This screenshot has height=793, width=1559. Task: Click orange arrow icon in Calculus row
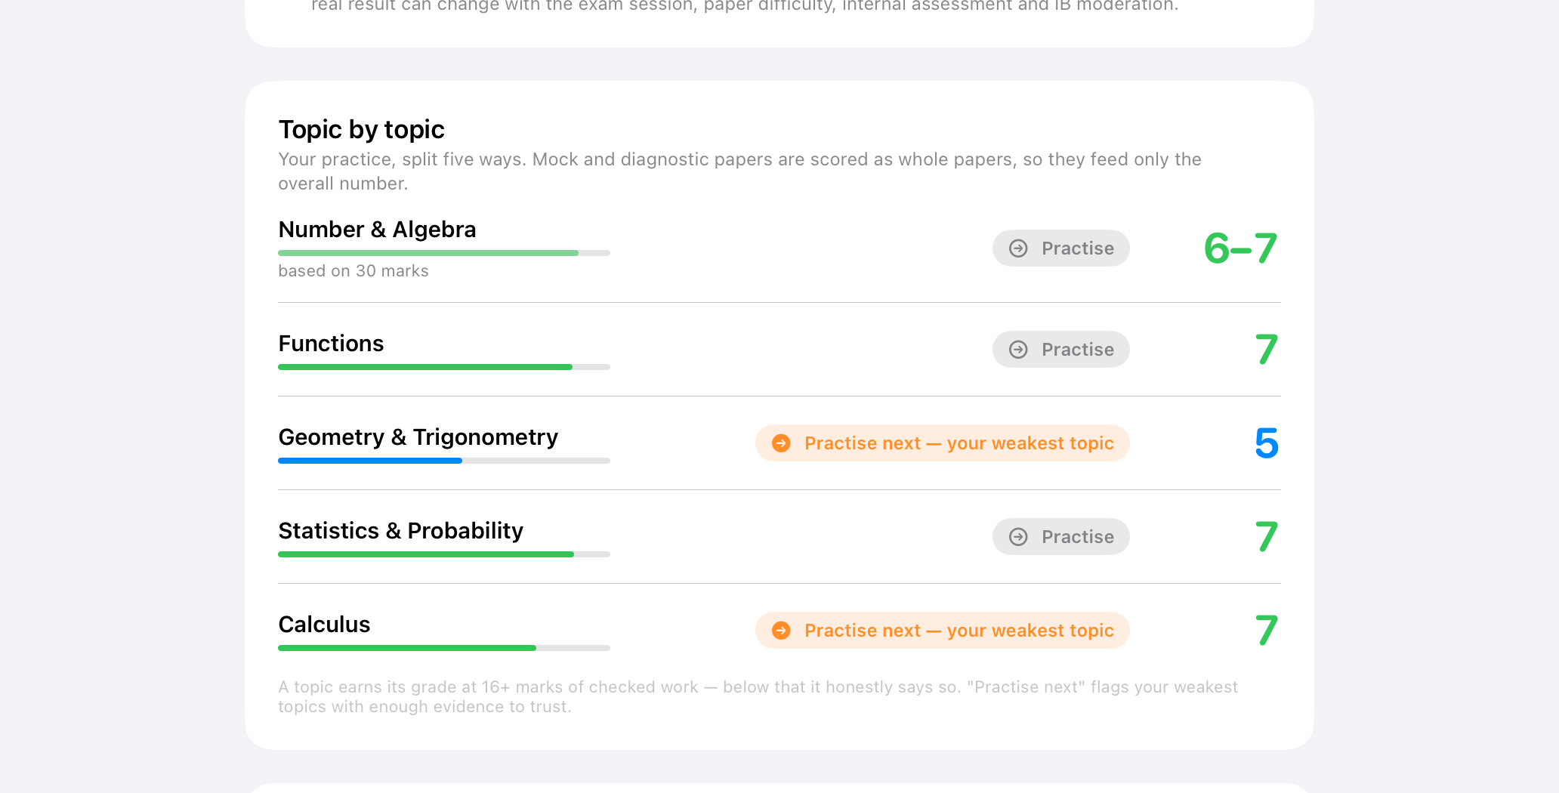(x=781, y=631)
